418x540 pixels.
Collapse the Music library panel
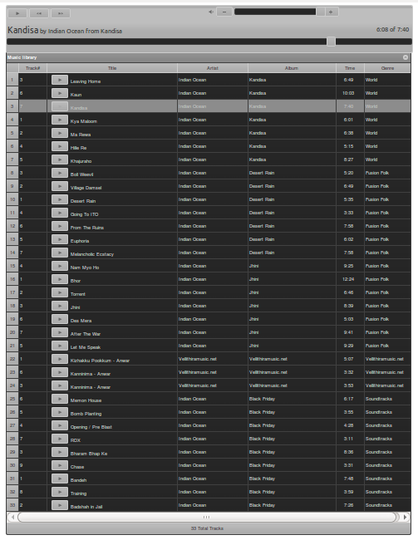(406, 57)
